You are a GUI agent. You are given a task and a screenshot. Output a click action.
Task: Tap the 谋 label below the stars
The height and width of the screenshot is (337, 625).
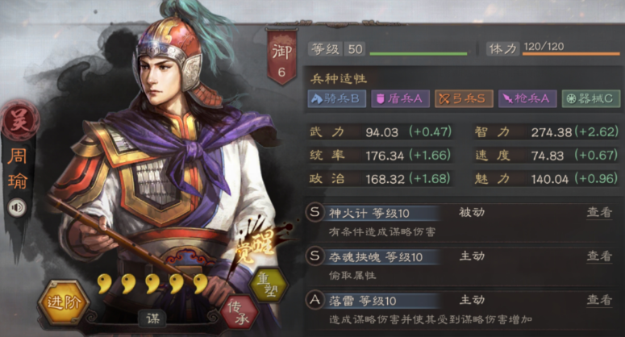coord(152,318)
